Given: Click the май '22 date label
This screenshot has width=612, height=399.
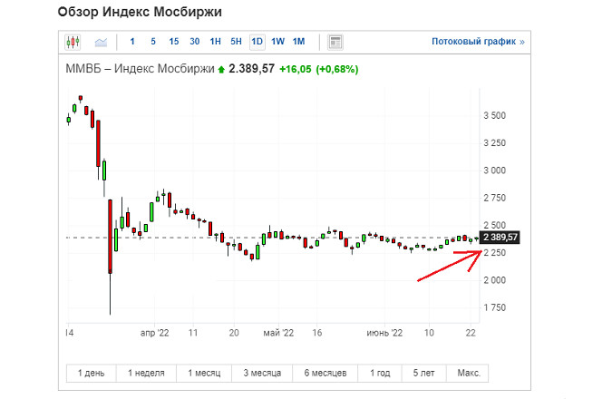Looking at the screenshot, I should [278, 333].
